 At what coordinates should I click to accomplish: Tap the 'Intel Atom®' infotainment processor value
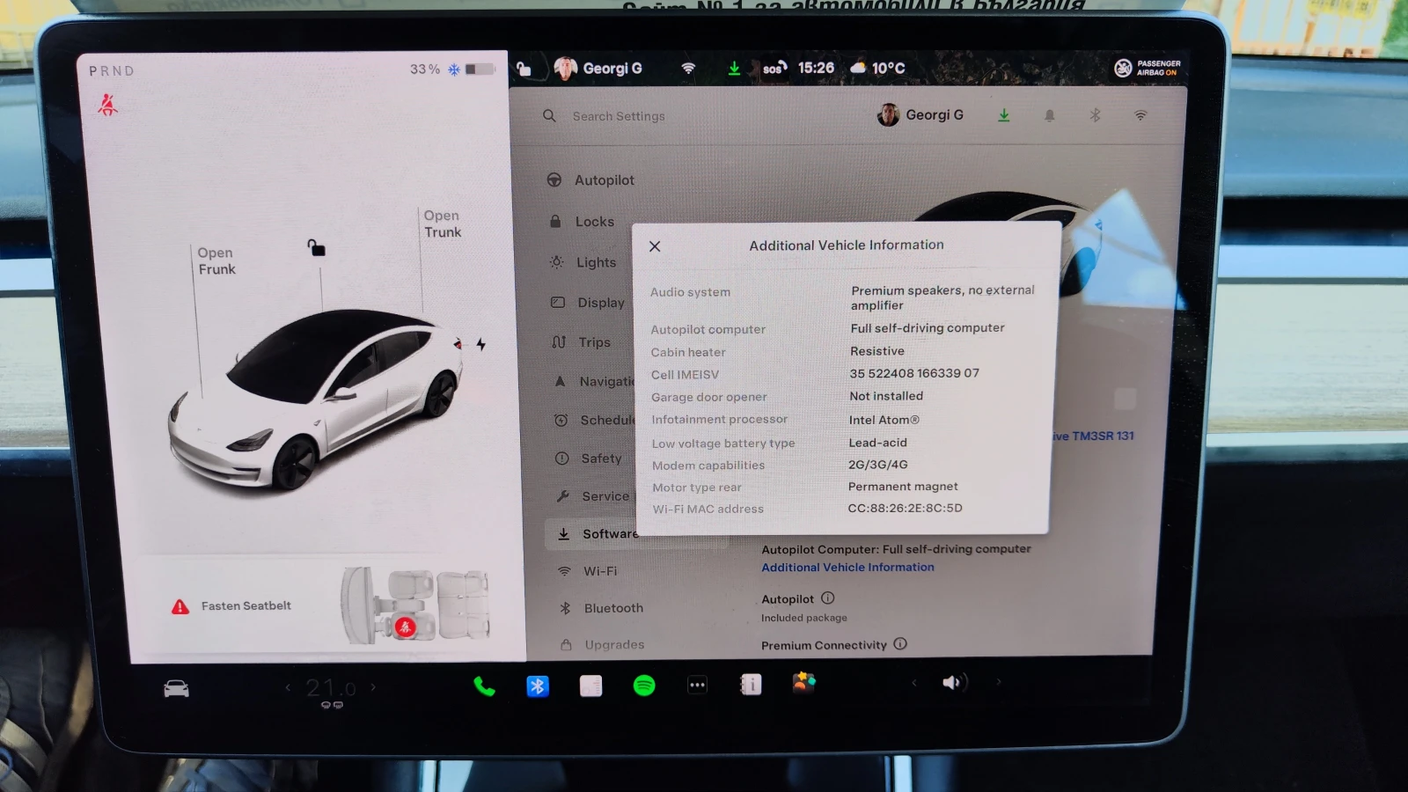click(884, 420)
